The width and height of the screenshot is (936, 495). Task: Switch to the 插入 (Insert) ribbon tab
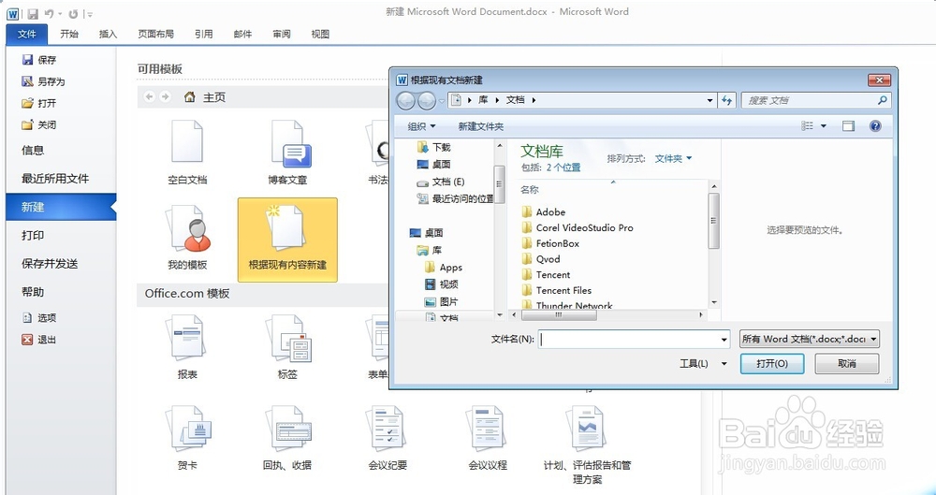click(108, 34)
